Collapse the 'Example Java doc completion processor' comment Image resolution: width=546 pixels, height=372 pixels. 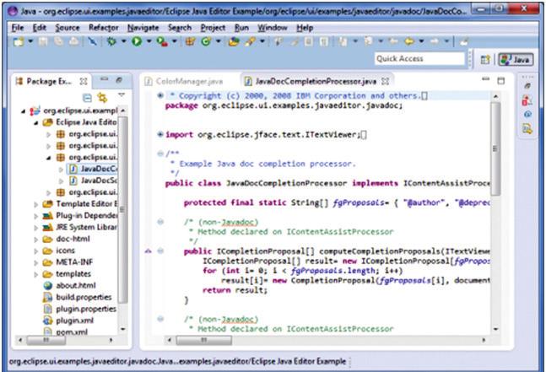(160, 154)
